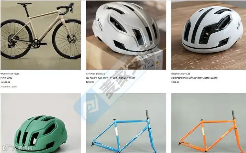246x153 pixels.
Task: Click the $250.00 price under Bronco White helmet
Action: [x=90, y=82]
